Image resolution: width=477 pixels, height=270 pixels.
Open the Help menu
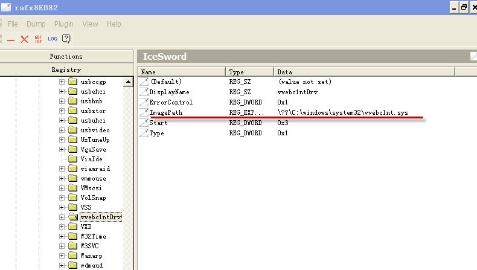click(114, 24)
